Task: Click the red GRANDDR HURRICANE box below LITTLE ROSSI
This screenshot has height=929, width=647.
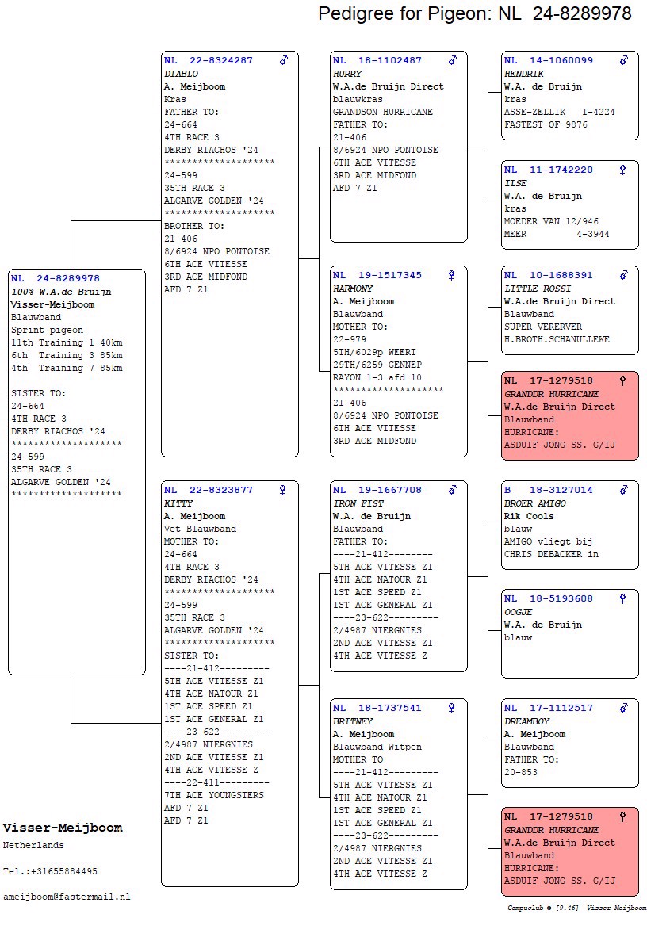Action: (569, 415)
